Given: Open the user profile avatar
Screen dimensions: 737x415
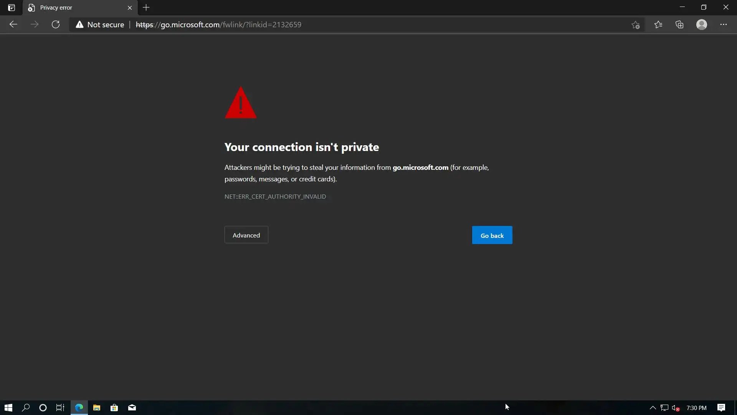Looking at the screenshot, I should [x=701, y=25].
